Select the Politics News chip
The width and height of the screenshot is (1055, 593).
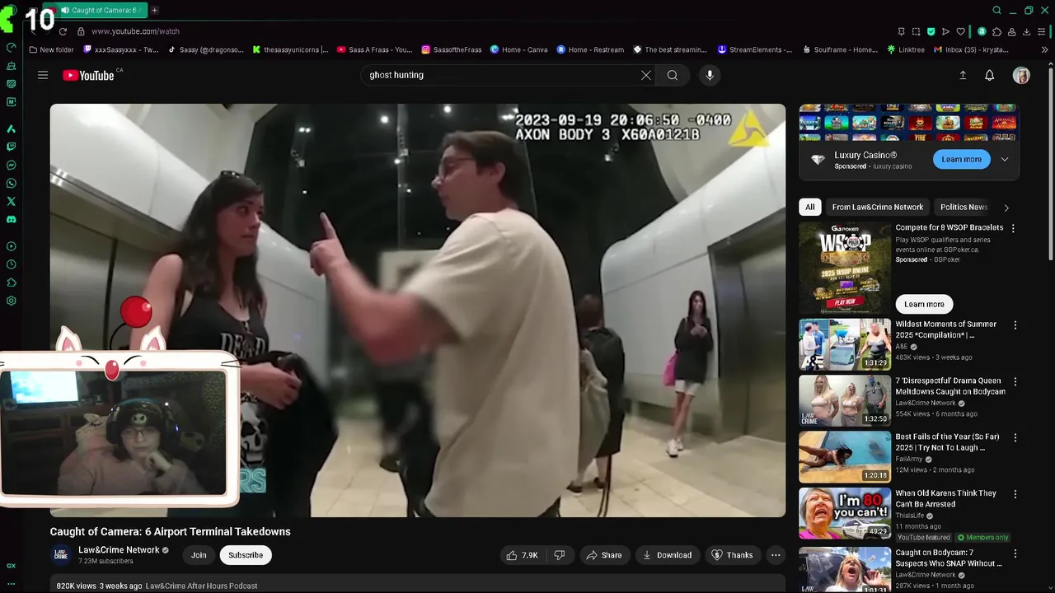[x=963, y=207]
